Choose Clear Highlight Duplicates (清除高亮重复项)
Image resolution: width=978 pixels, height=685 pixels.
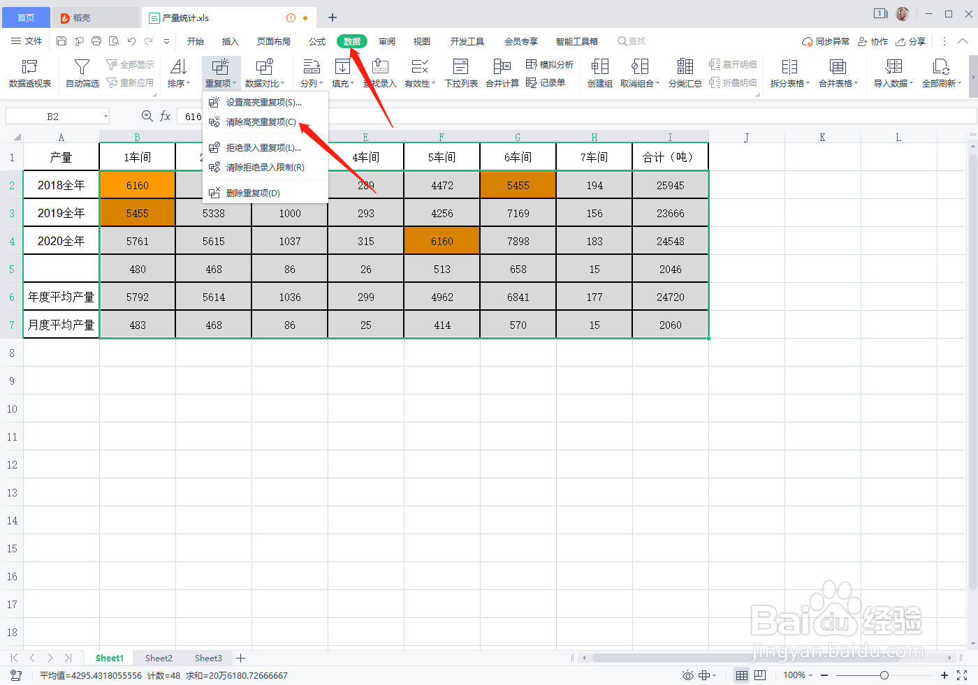(265, 122)
